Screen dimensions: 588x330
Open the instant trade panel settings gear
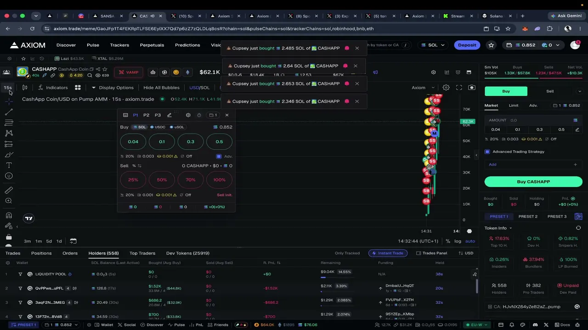coord(188,115)
